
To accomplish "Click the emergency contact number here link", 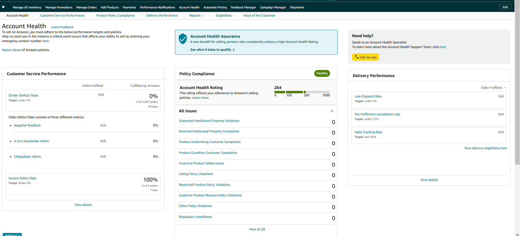I will 45,41.
